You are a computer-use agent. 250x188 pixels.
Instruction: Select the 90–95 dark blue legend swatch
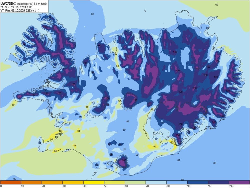[x=198, y=182]
